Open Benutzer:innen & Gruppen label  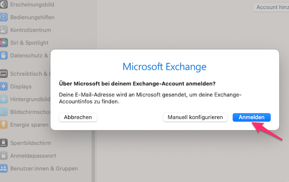click(x=44, y=168)
